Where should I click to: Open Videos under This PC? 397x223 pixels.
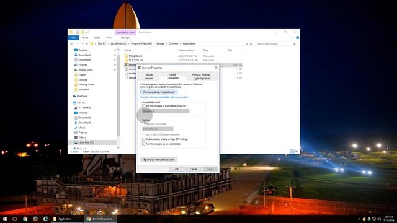tap(82, 138)
